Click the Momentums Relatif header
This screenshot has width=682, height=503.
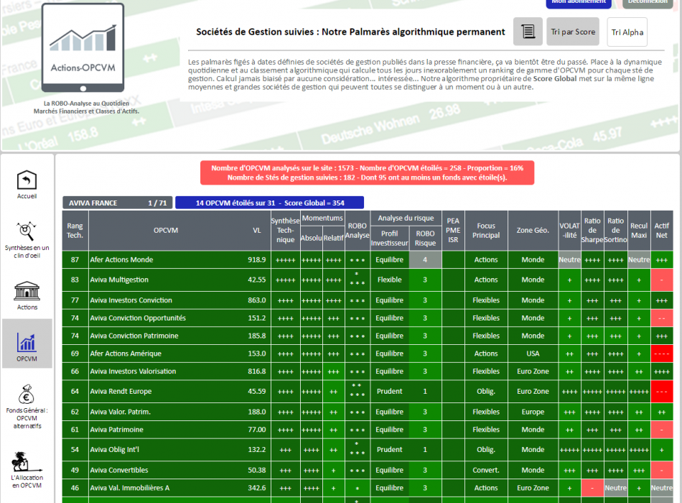334,239
